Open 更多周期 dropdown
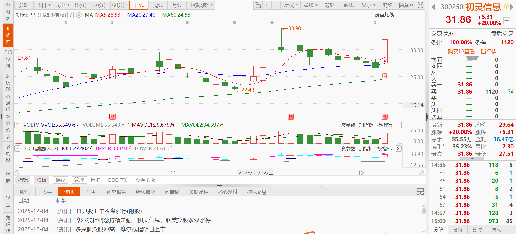Image resolution: width=516 pixels, height=234 pixels. [201, 5]
